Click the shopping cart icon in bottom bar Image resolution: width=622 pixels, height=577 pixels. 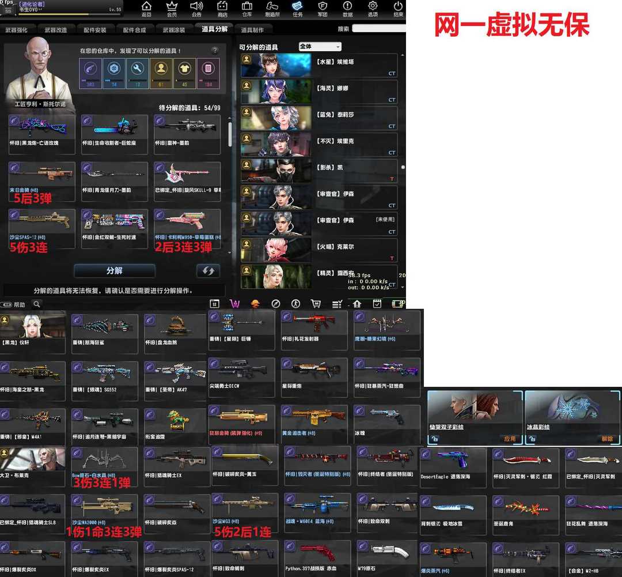pos(316,304)
